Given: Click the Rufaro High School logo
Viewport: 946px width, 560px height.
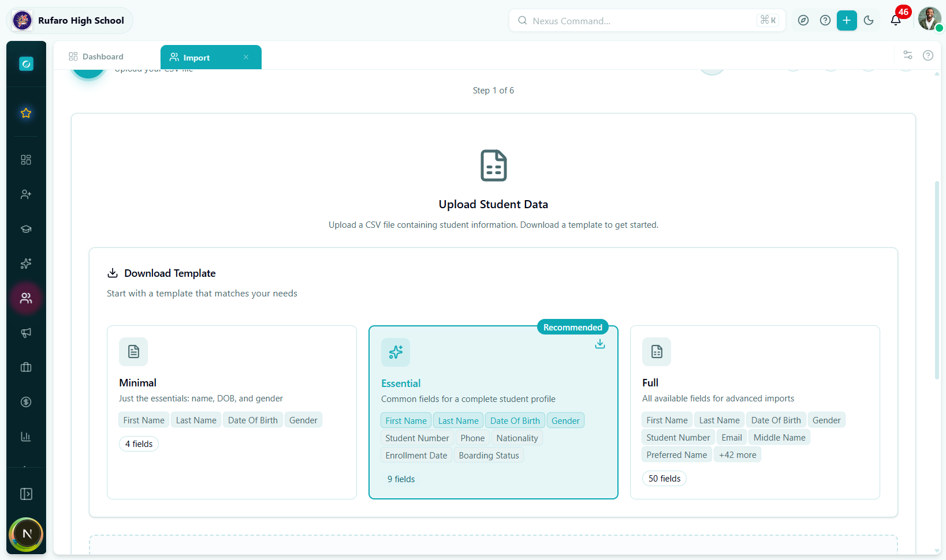Looking at the screenshot, I should (x=23, y=21).
